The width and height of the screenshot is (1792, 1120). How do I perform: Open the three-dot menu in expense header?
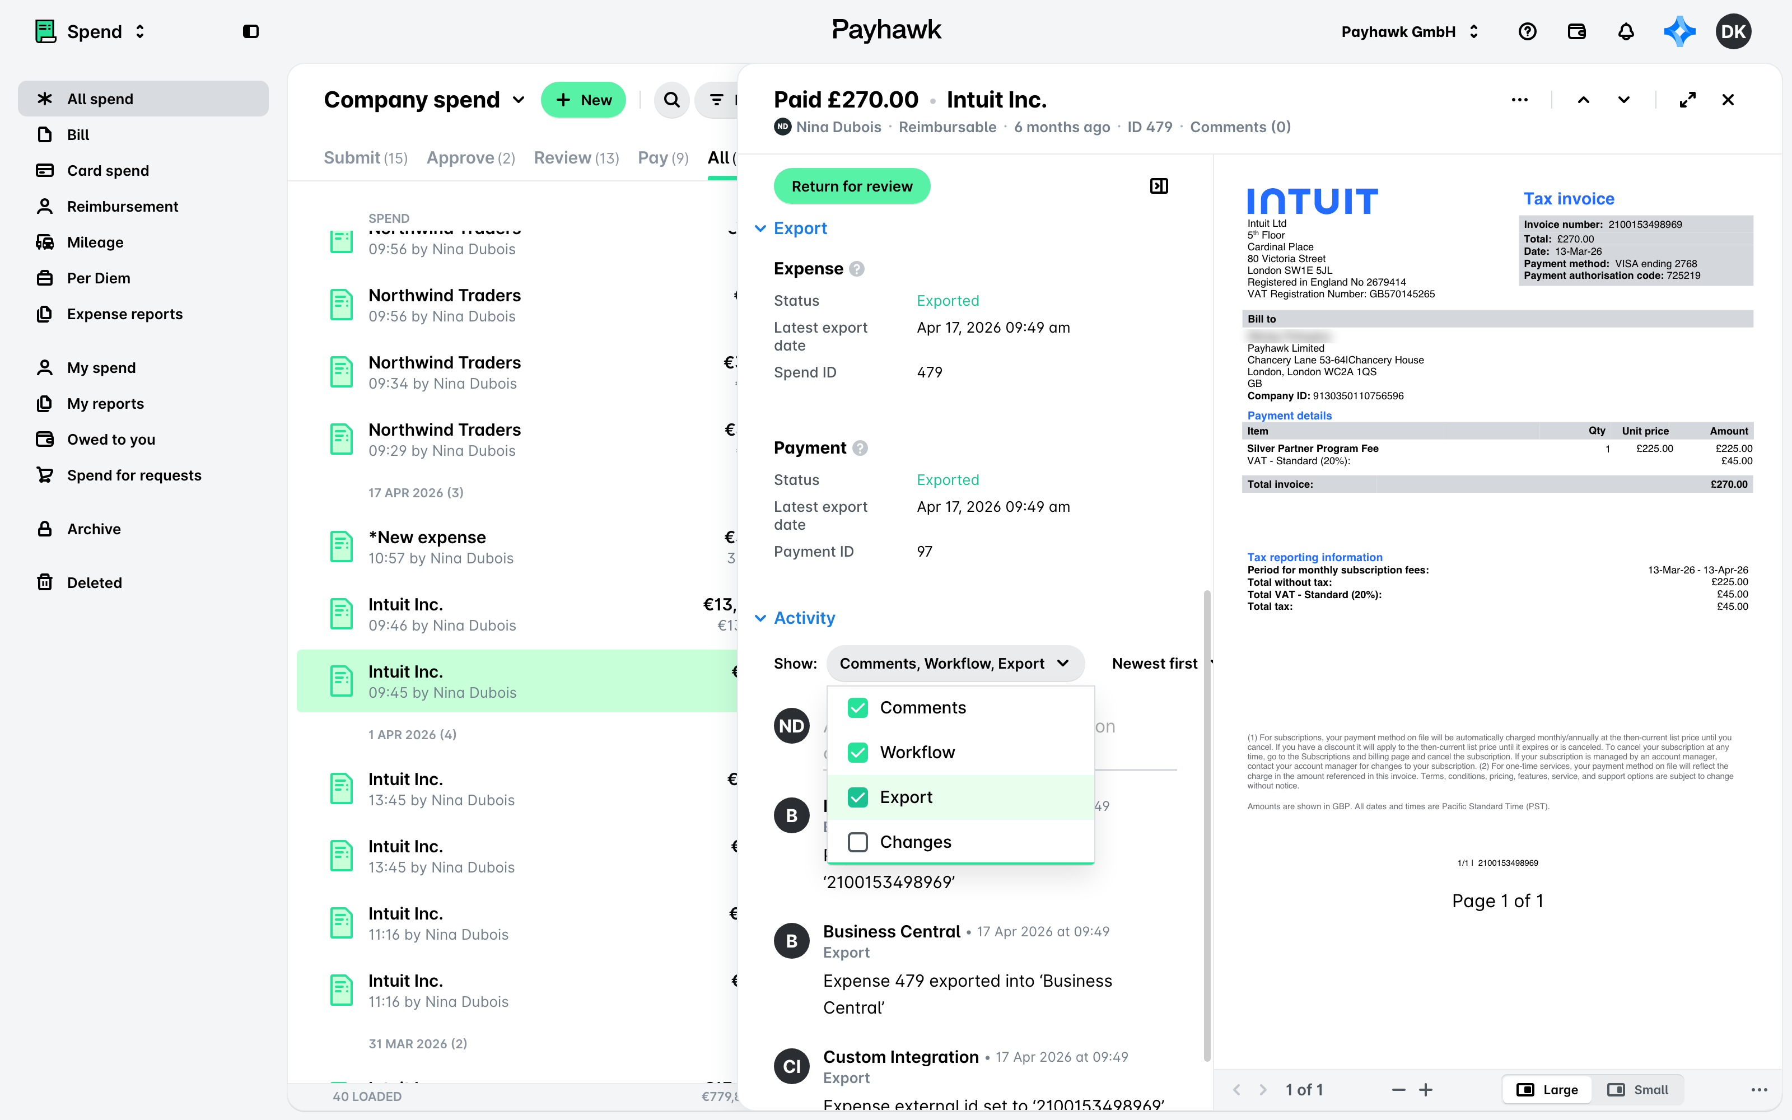click(x=1519, y=99)
